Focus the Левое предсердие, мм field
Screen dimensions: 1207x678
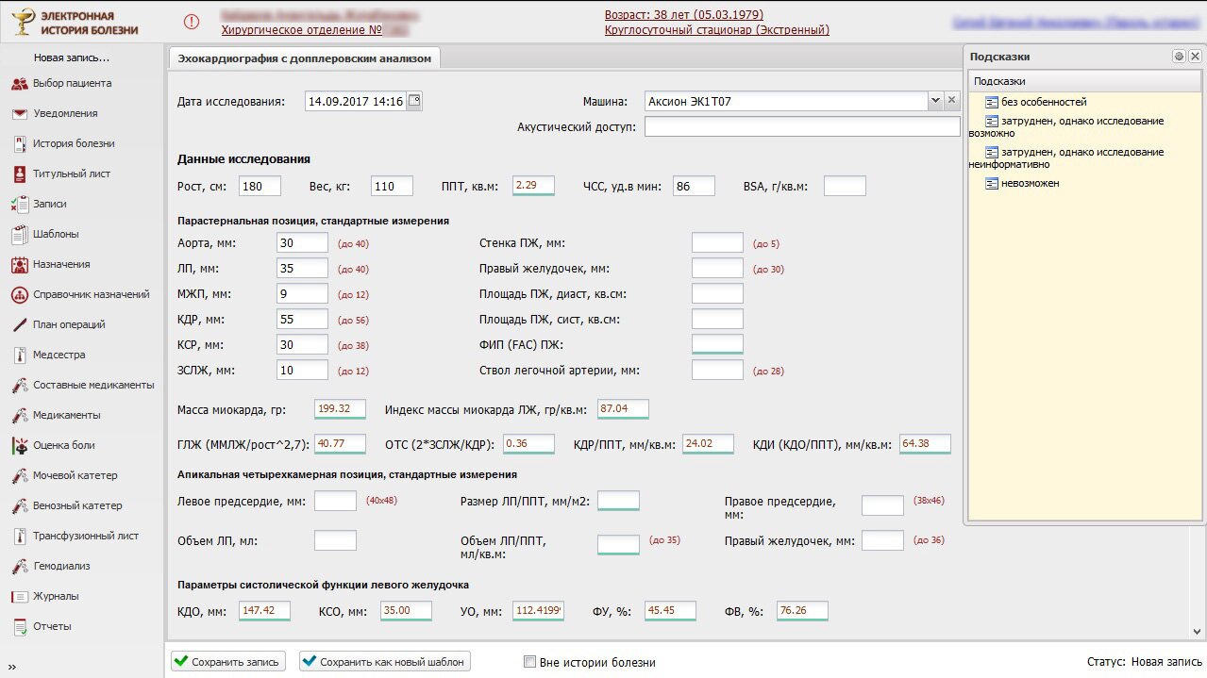click(335, 501)
